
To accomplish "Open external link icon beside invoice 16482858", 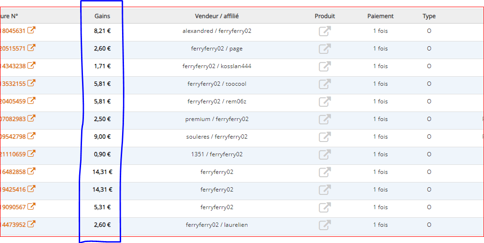I will [31, 171].
